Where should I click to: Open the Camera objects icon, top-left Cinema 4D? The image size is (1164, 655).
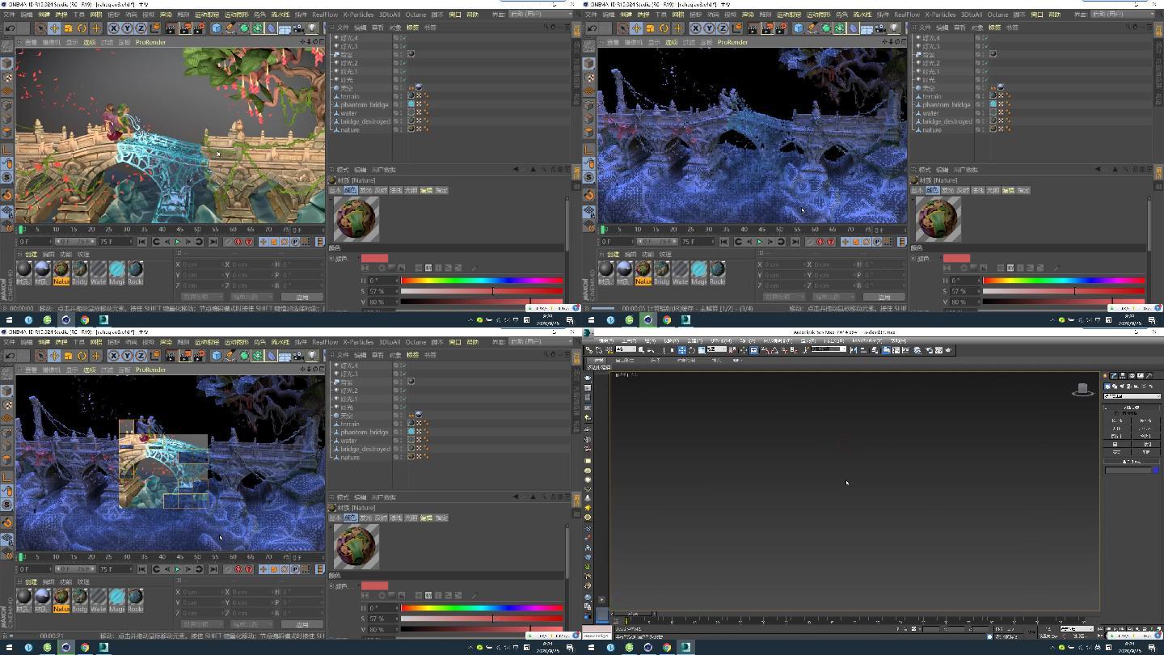point(298,28)
